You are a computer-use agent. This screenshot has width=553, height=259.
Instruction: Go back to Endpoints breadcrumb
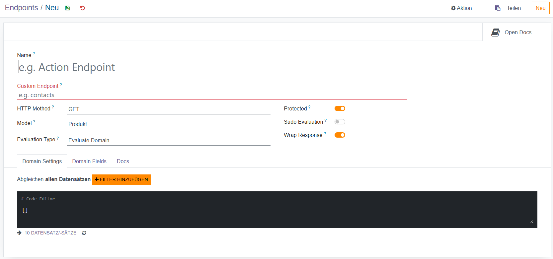pyautogui.click(x=22, y=8)
